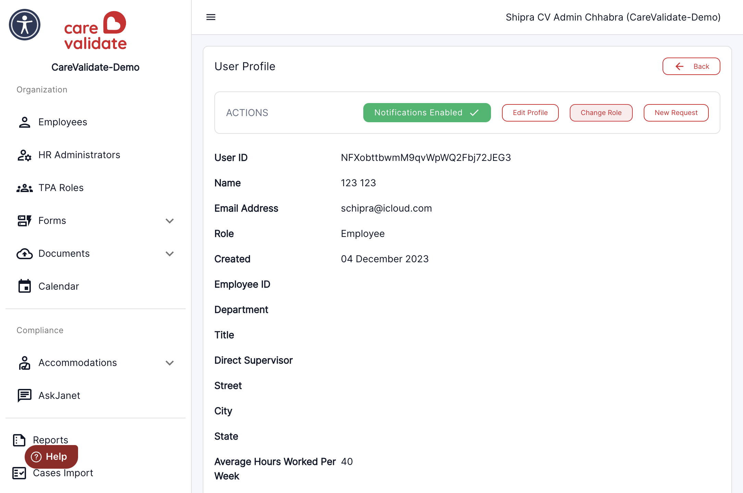Click the Documents cloud upload icon
This screenshot has width=743, height=493.
tap(24, 254)
